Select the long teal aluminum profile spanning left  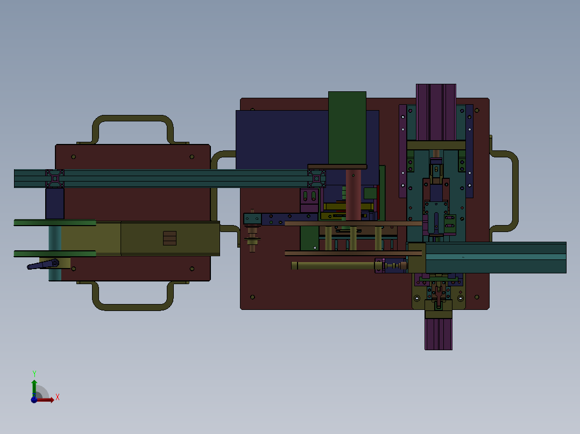(x=169, y=178)
